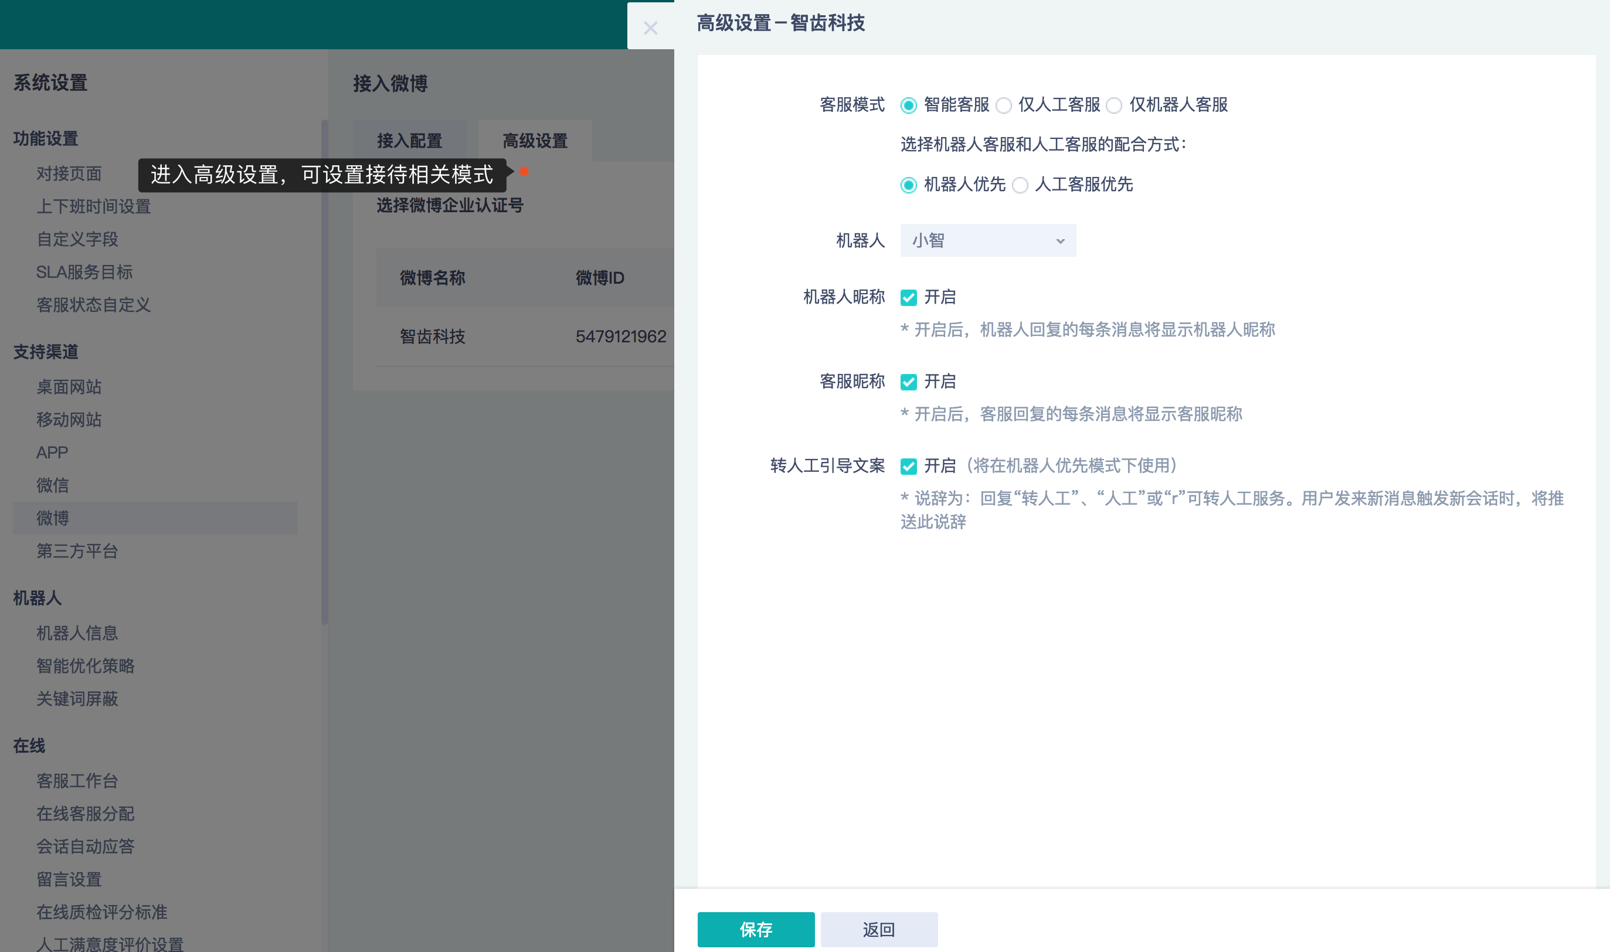Click the 微博名称 column header
Viewport: 1610px width, 952px height.
pos(432,278)
